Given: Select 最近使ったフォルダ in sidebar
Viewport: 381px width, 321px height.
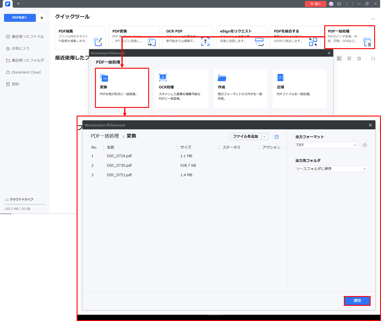Looking at the screenshot, I should [25, 60].
